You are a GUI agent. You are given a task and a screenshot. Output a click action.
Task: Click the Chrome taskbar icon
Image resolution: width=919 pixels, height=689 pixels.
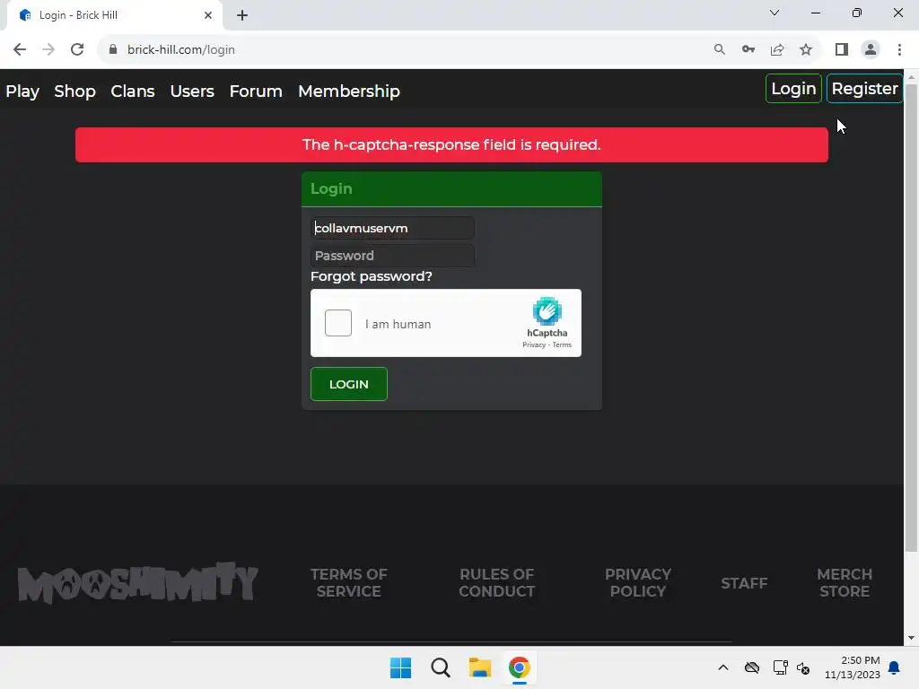point(520,667)
